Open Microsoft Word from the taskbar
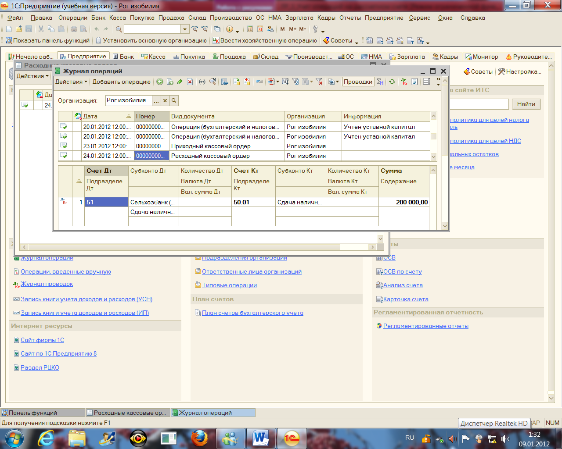 [x=261, y=438]
